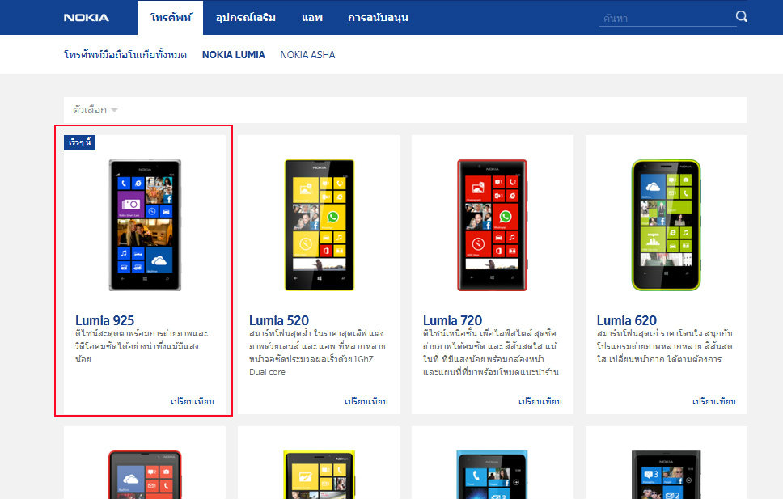The height and width of the screenshot is (499, 783).
Task: Select the NOKIA LUMIA sub-navigation link
Action: 233,54
